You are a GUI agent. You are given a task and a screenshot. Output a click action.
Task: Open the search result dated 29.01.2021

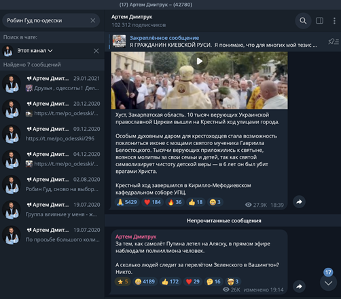click(x=52, y=83)
